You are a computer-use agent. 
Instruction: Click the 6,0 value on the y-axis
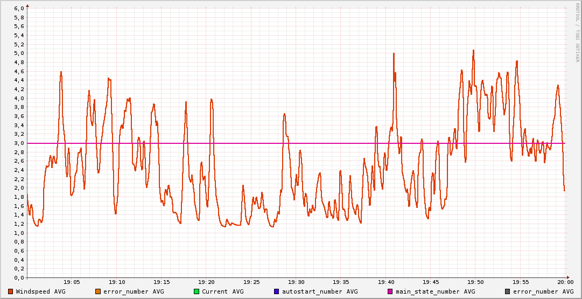tap(18, 9)
